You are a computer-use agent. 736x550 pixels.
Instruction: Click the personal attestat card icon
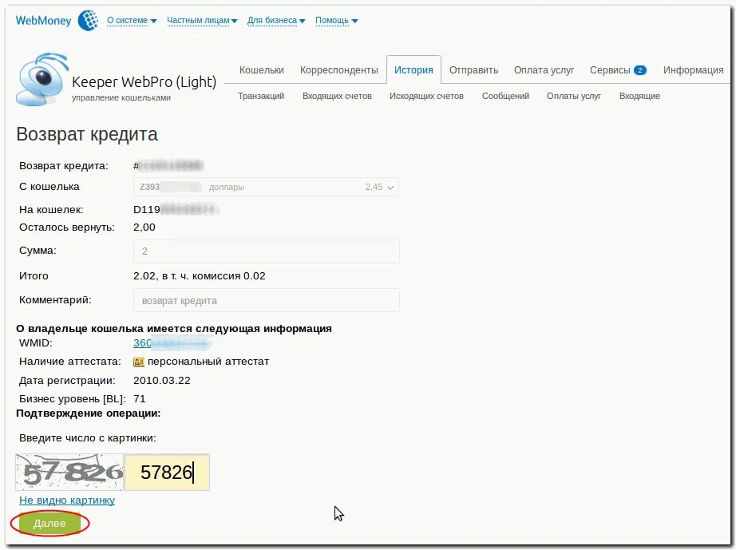point(139,362)
